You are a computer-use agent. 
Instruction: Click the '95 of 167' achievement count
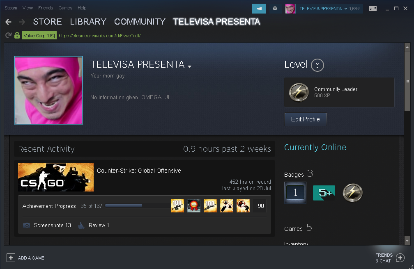pos(91,206)
